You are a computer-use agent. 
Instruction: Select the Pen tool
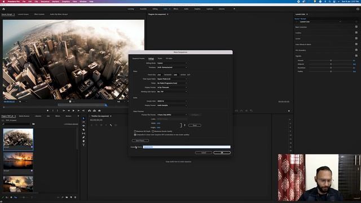point(83,138)
